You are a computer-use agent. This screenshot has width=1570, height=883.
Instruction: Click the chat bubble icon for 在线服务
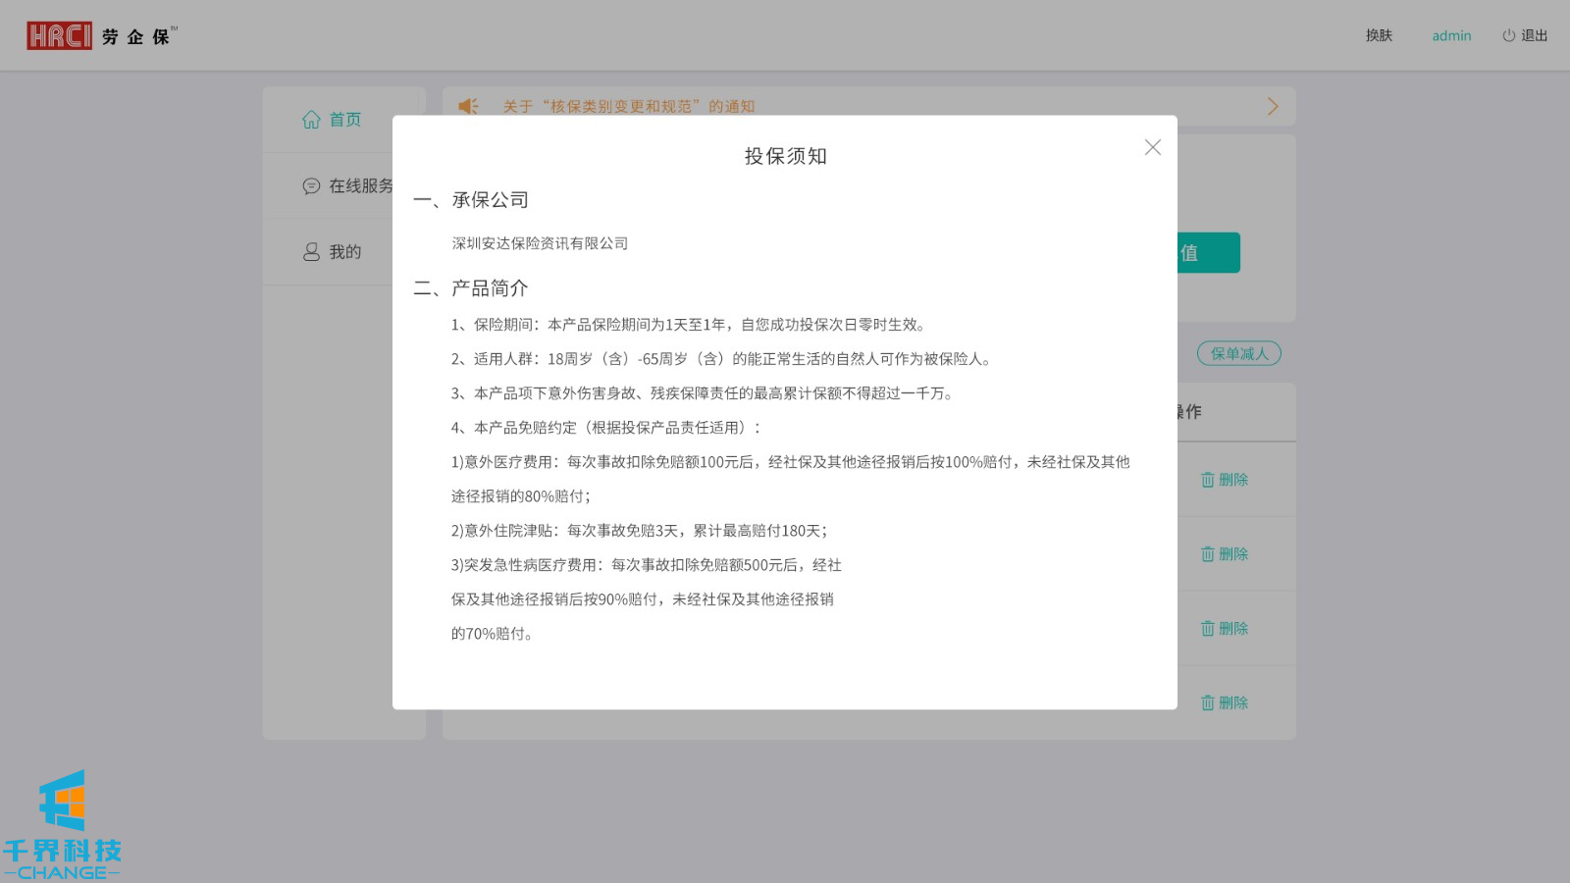311,186
